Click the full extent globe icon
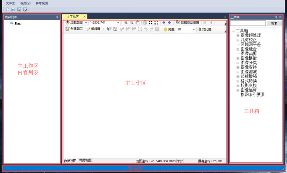This screenshot has height=173, width=287. tap(145, 22)
